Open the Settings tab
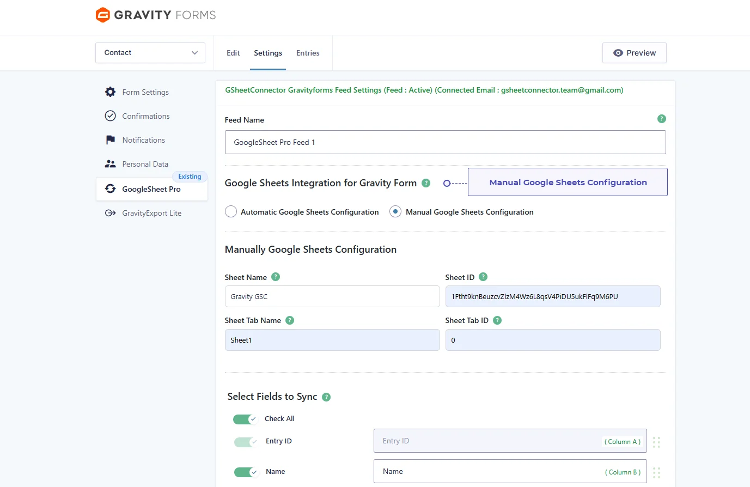Viewport: 750px width, 487px height. [x=268, y=53]
